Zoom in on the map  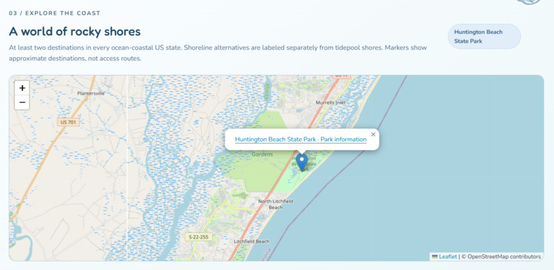click(22, 88)
